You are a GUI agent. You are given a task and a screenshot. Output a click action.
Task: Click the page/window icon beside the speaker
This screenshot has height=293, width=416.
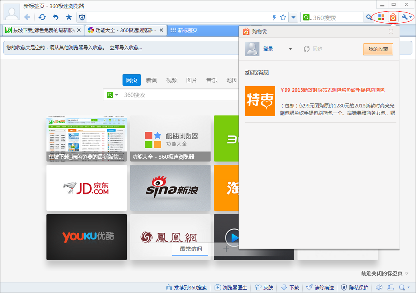pos(390,287)
